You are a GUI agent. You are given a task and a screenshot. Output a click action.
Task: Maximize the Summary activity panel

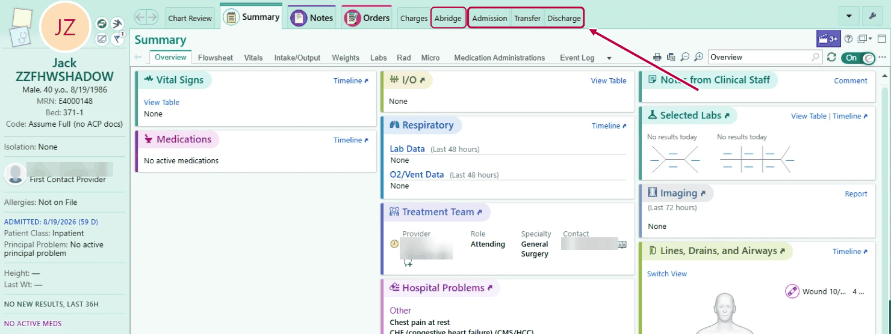[x=882, y=38]
